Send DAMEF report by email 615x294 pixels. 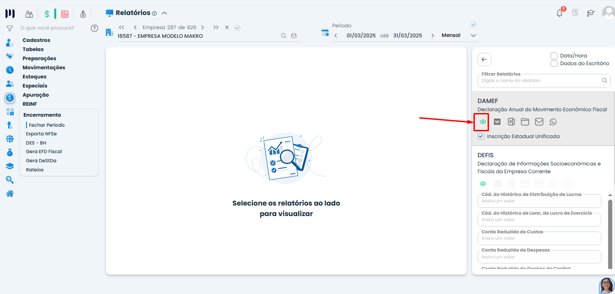539,122
